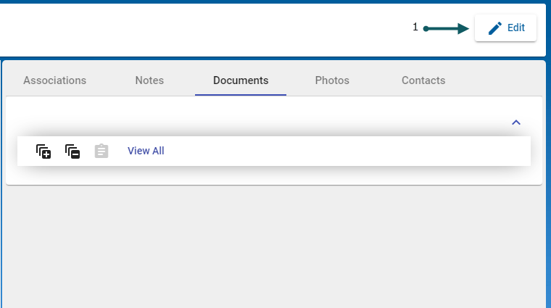Viewport: 551px width, 308px height.
Task: Click the round dot starting the callout arrow
Action: 426,29
